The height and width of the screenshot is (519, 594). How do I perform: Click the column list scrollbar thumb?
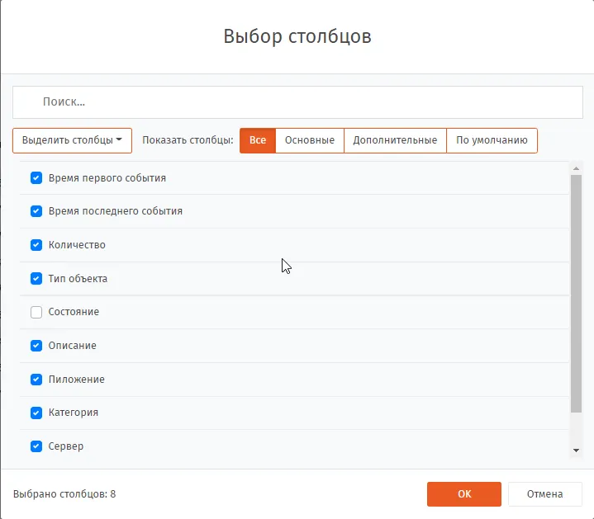(x=576, y=294)
